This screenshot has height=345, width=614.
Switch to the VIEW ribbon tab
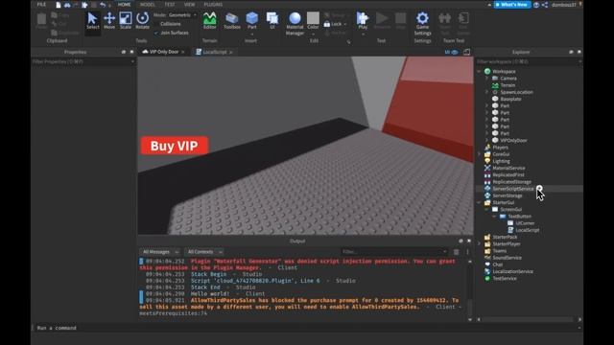tap(189, 5)
